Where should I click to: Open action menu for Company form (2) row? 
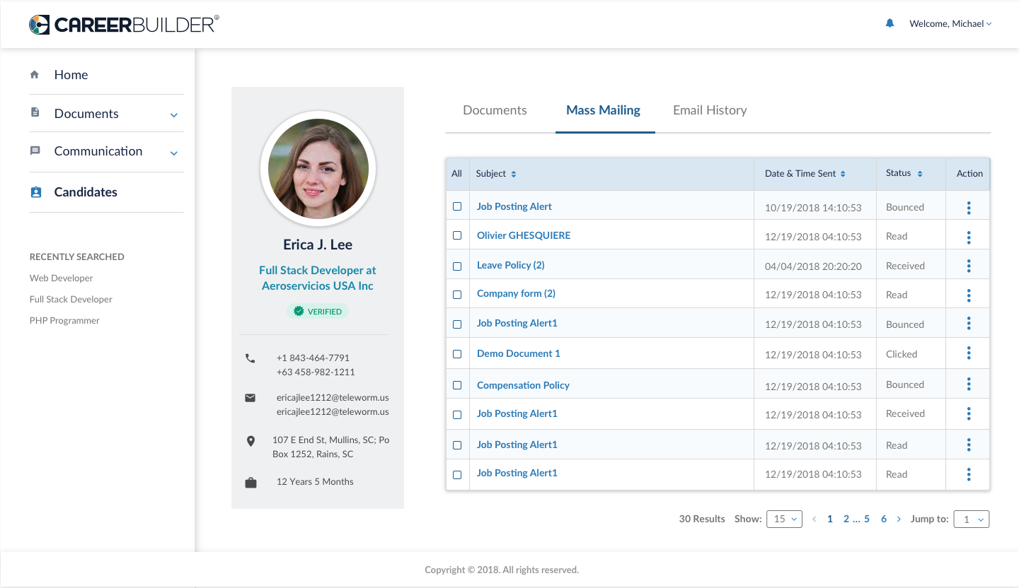[968, 295]
